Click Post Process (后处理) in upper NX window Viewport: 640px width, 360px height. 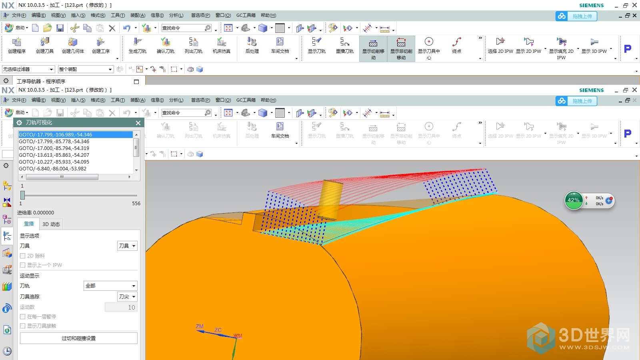point(252,45)
